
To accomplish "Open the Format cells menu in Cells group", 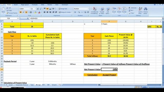I will click(x=124, y=10).
